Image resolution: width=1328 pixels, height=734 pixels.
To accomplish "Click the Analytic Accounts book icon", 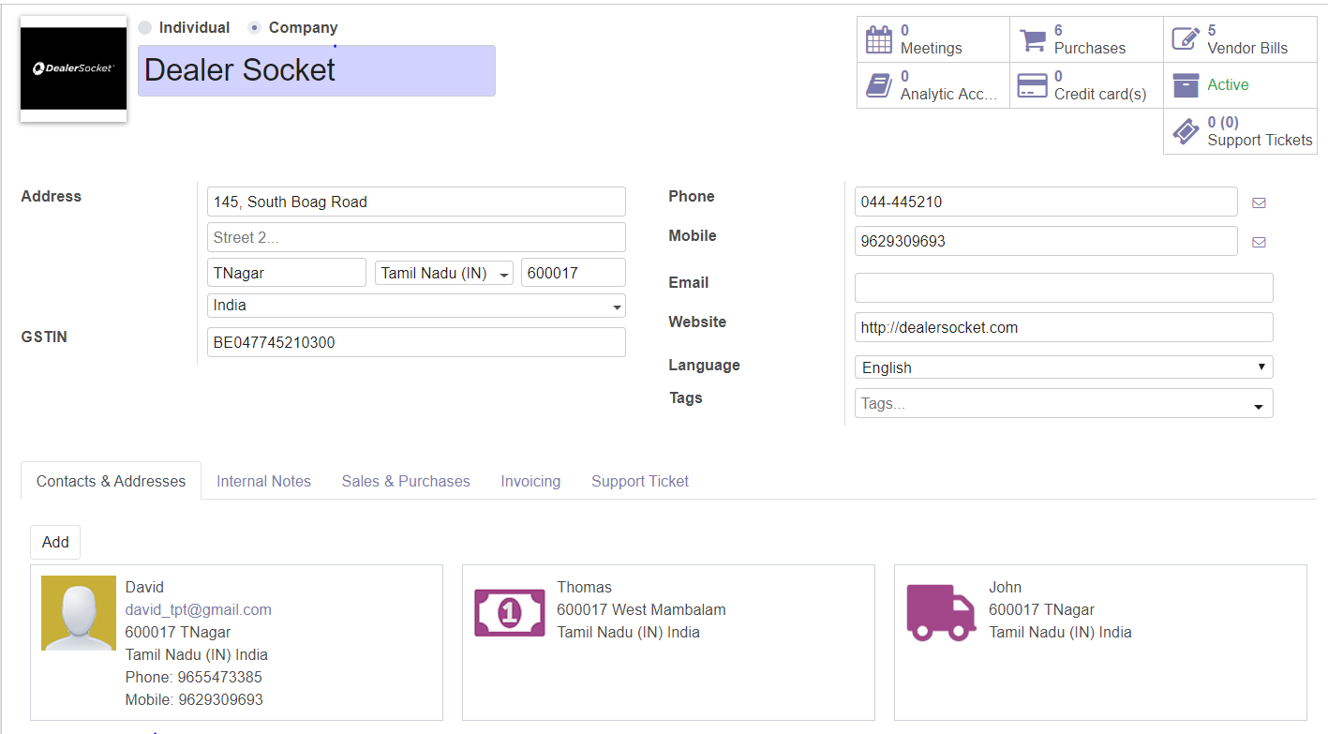I will 878,85.
